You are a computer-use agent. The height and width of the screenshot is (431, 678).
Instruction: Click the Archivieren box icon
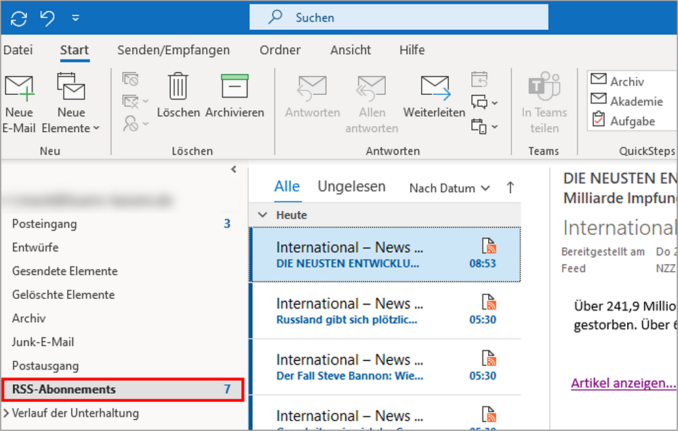(x=235, y=87)
